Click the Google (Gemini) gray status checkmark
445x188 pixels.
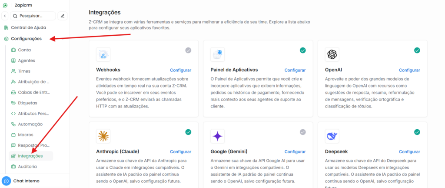click(x=302, y=132)
